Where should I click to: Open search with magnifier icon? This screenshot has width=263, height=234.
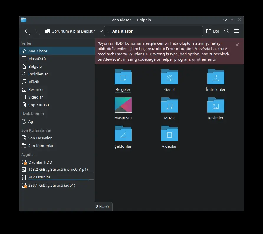tap(227, 31)
